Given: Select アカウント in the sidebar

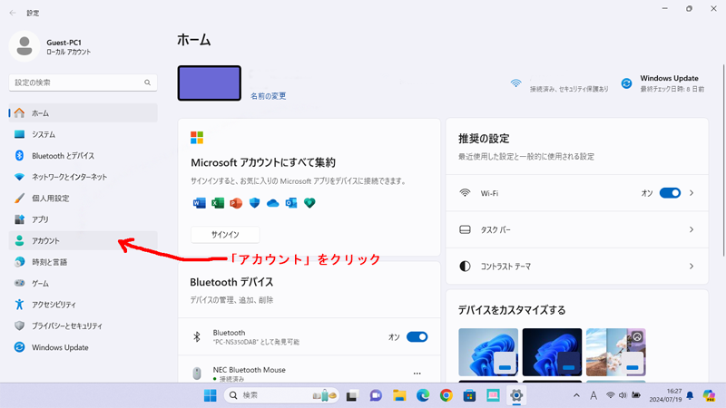Looking at the screenshot, I should tap(45, 241).
